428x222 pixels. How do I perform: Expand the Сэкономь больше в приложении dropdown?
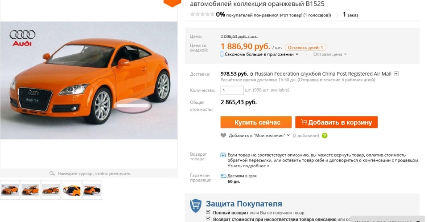click(297, 54)
